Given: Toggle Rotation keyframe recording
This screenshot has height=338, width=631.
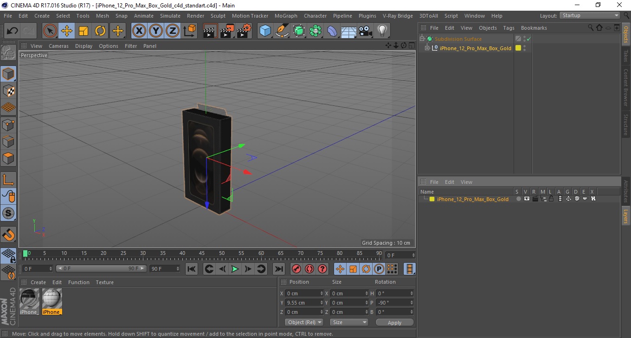Looking at the screenshot, I should 366,269.
